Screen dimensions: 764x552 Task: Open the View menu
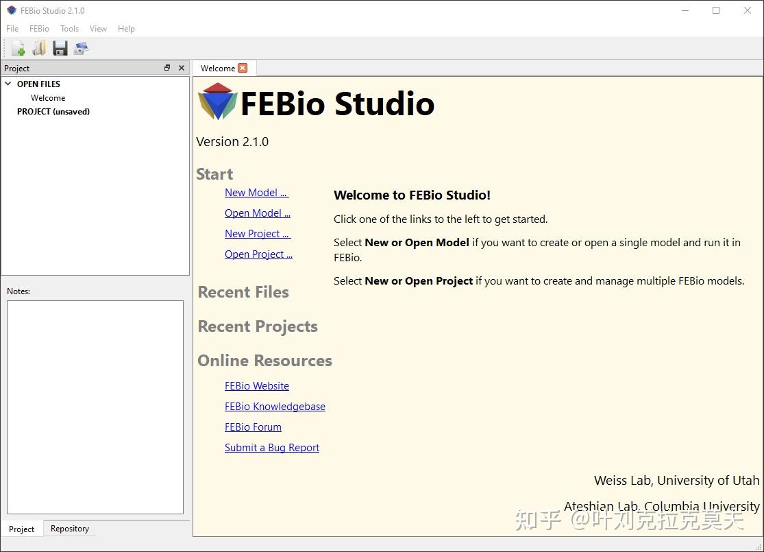(98, 29)
